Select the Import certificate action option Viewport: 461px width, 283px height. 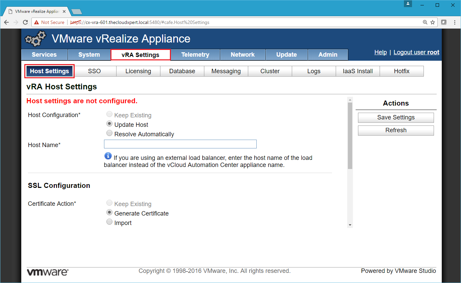tap(109, 222)
